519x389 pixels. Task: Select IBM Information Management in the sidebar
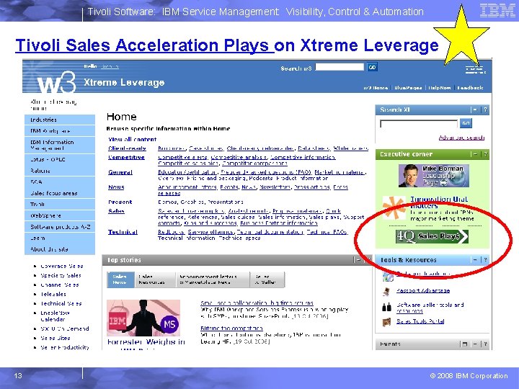(x=60, y=145)
